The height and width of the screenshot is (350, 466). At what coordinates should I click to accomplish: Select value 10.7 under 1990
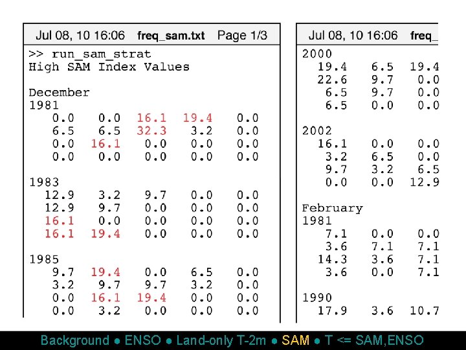pyautogui.click(x=425, y=310)
